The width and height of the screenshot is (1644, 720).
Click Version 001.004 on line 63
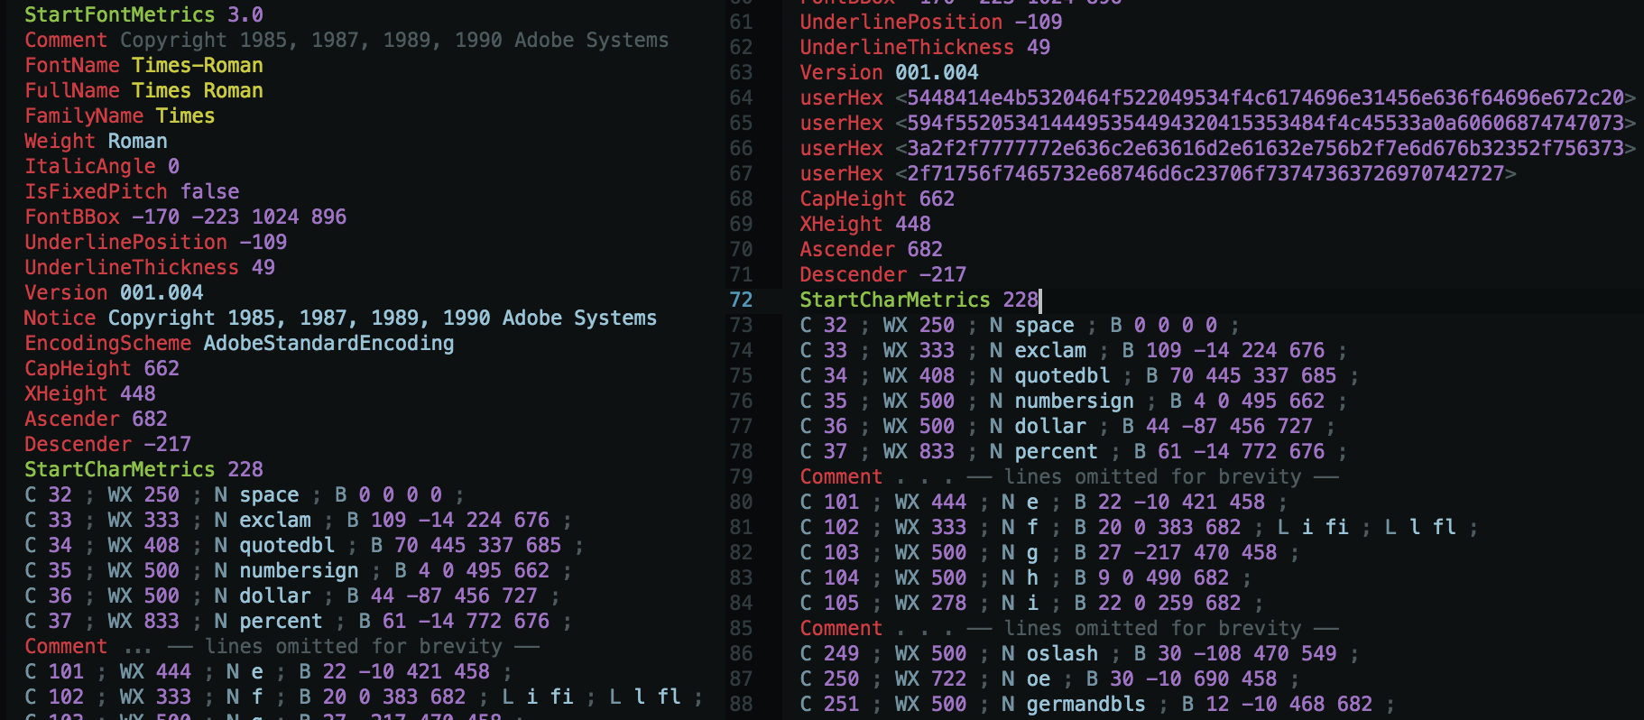click(889, 72)
